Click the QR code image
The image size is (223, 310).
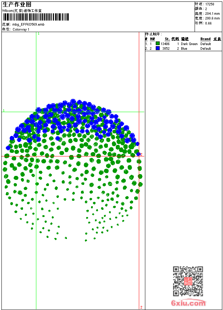tap(188, 281)
